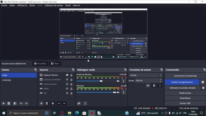Click Quitter OBS button
This screenshot has width=206, height=116.
[185, 103]
